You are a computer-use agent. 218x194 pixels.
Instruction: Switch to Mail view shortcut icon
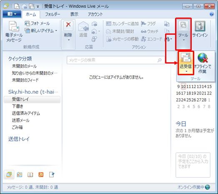[9, 174]
